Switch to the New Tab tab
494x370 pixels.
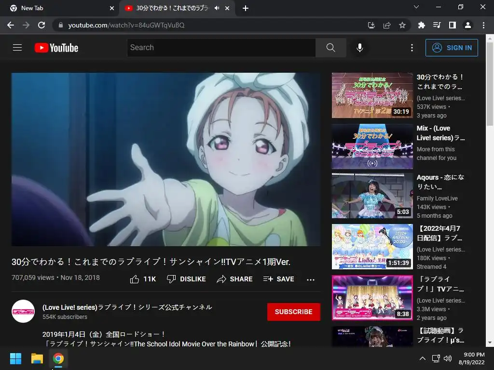(x=59, y=8)
